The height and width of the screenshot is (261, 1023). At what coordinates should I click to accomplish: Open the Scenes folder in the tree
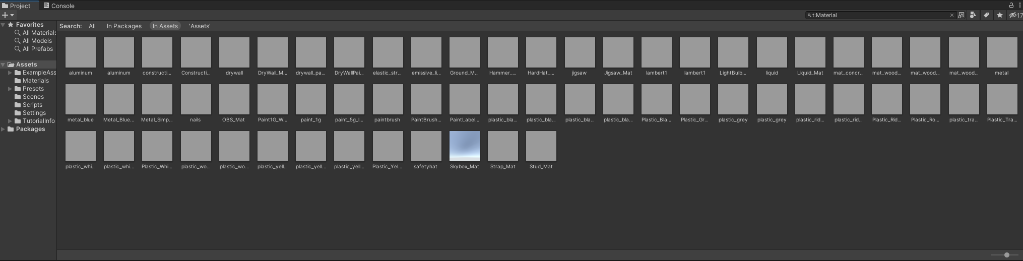coord(29,97)
